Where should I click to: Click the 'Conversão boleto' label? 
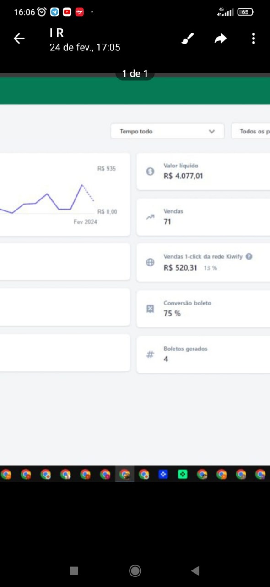[x=188, y=303]
